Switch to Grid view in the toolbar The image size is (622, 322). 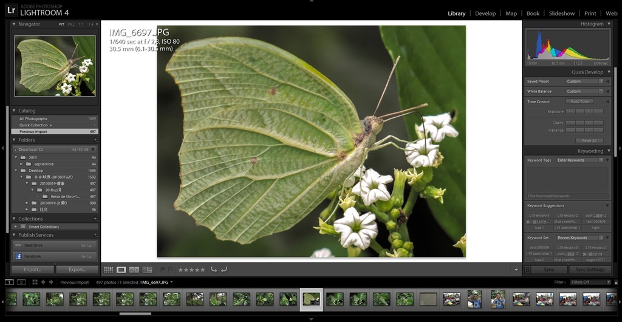click(x=108, y=269)
